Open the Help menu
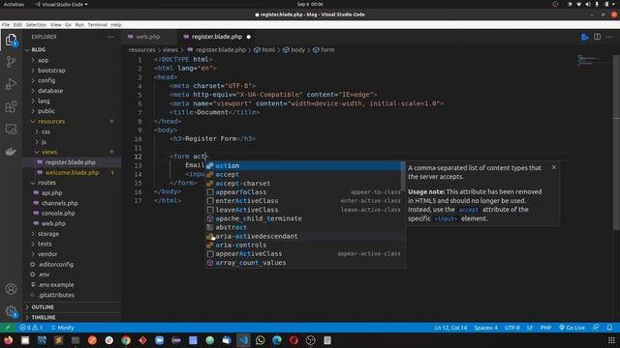 click(116, 24)
